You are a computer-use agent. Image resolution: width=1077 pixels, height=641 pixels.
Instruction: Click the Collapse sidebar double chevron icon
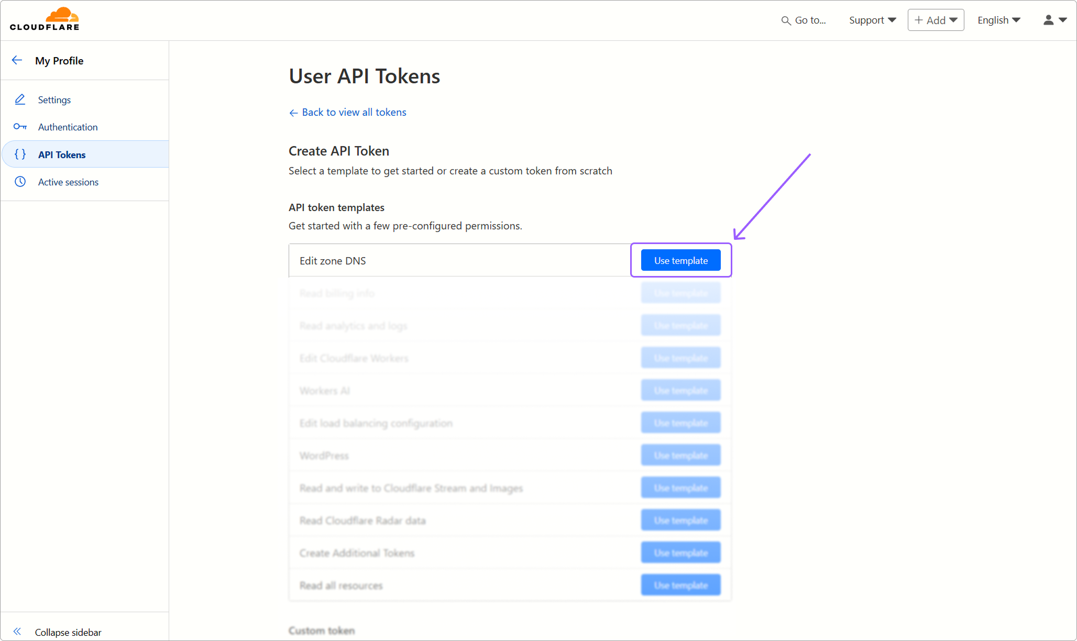[17, 632]
